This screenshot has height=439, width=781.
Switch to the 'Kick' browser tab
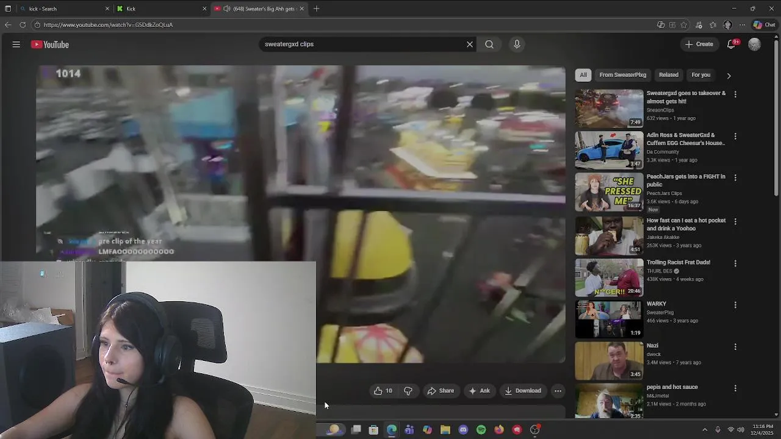click(x=162, y=9)
